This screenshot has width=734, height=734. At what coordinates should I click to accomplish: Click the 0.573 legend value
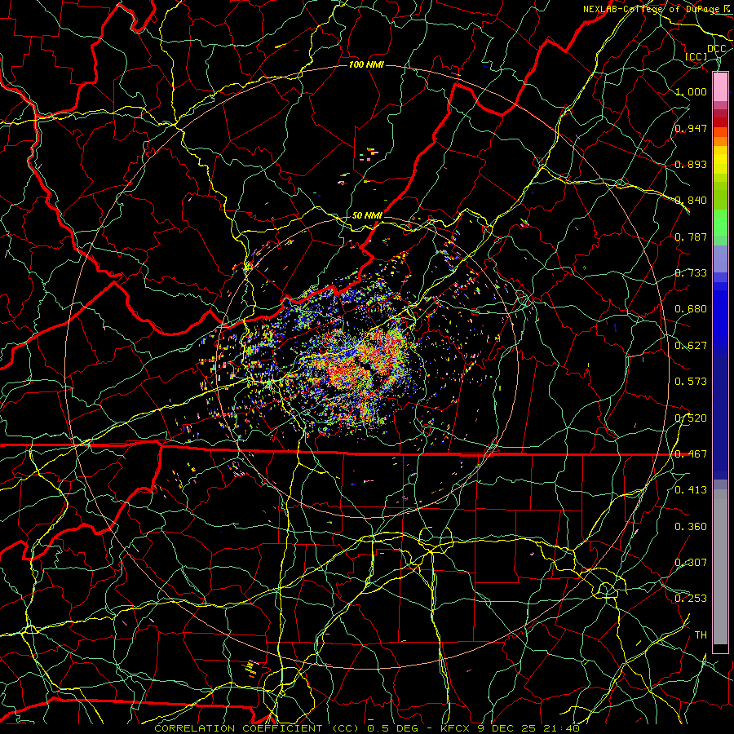pyautogui.click(x=691, y=382)
